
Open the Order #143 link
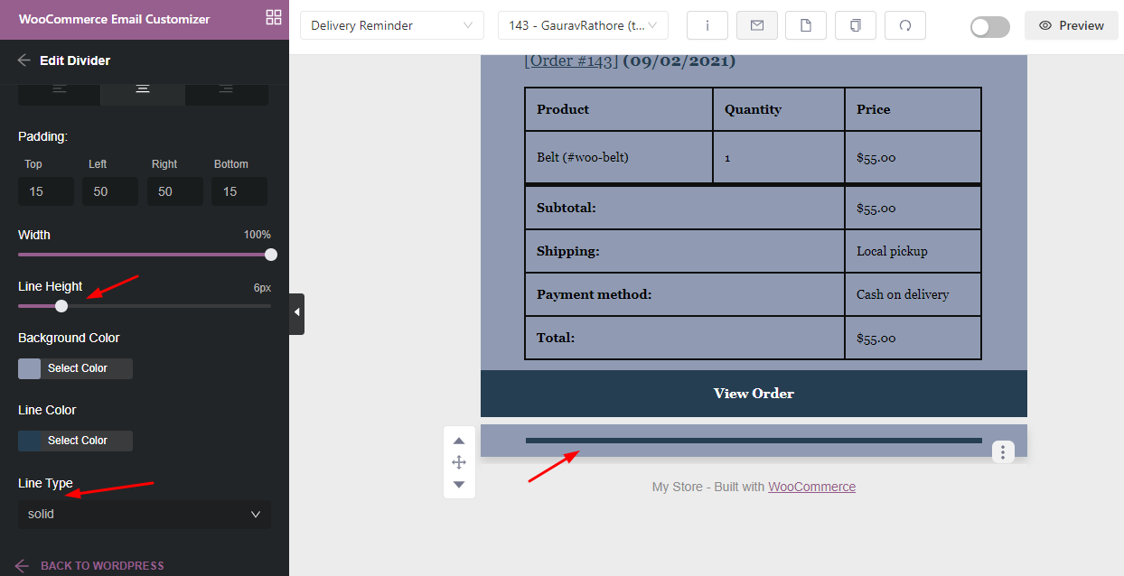571,61
